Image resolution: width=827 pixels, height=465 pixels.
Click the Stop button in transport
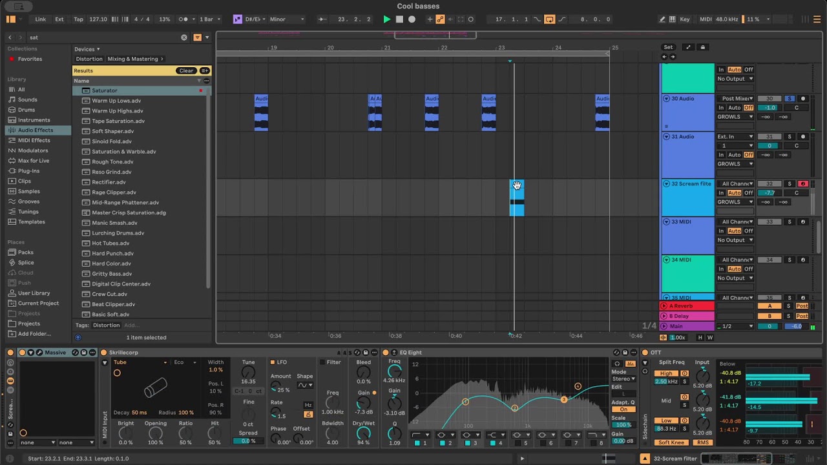(x=399, y=19)
